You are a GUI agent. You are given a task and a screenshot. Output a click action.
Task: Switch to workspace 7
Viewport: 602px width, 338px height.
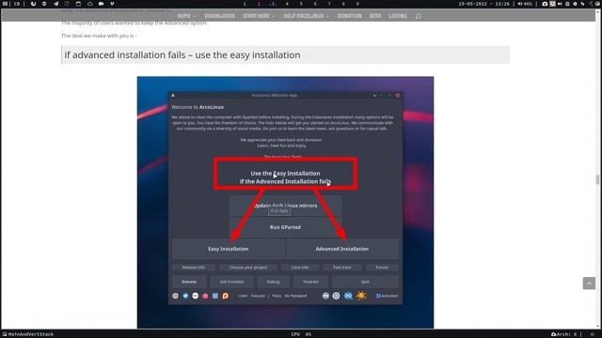329,4
